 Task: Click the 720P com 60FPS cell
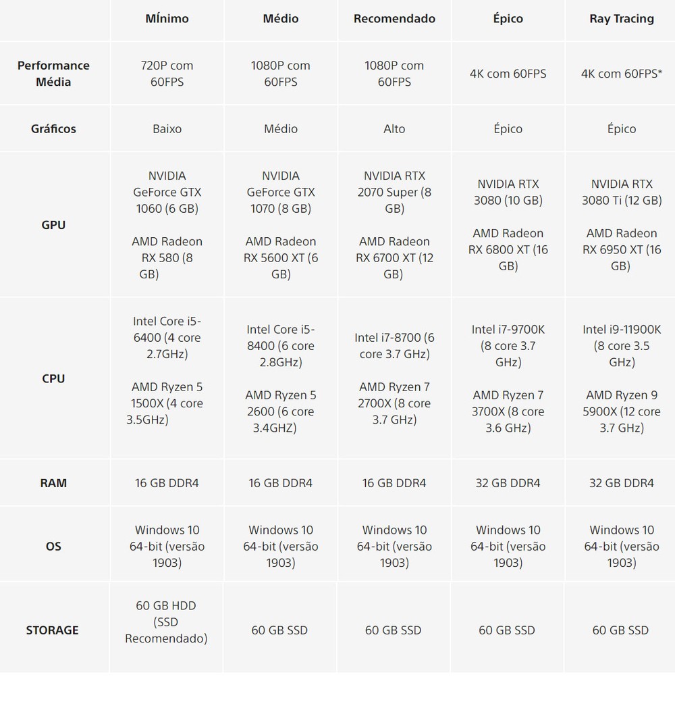point(167,74)
